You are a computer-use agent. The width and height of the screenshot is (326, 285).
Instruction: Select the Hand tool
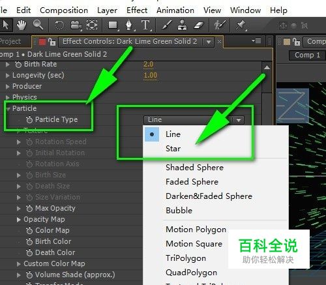(22, 25)
